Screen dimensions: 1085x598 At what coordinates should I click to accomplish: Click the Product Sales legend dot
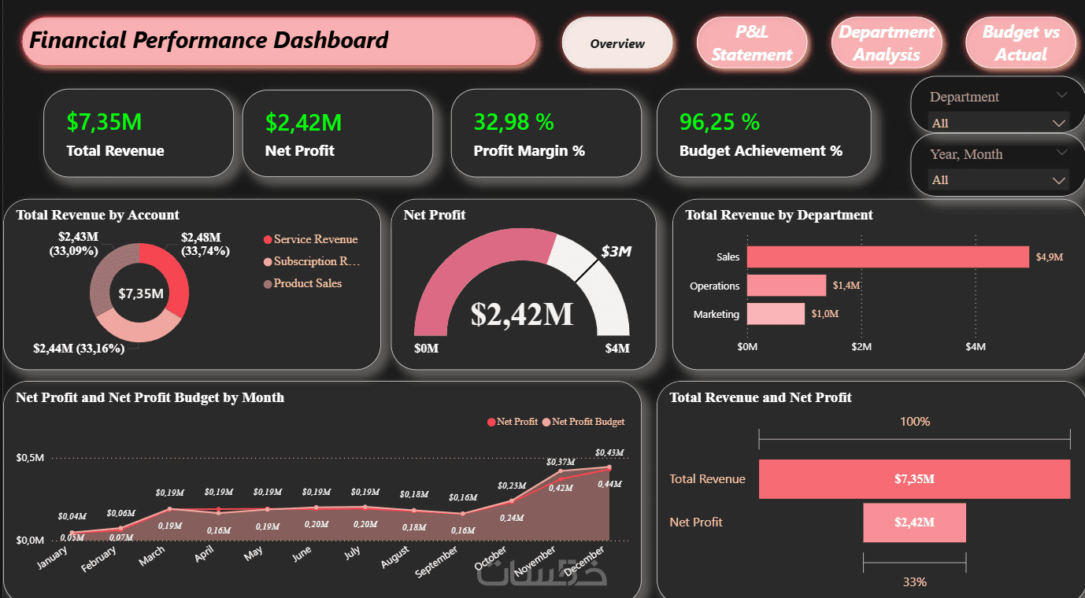[x=268, y=284]
